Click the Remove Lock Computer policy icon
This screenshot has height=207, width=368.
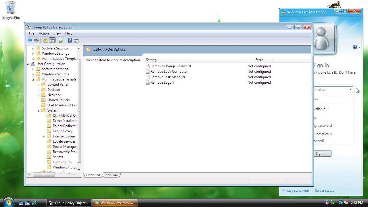click(x=147, y=72)
